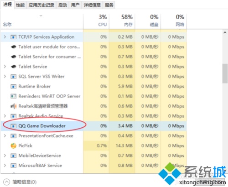Click the PresentationFontCache.exe icon
This screenshot has height=187, width=228.
(x=13, y=136)
